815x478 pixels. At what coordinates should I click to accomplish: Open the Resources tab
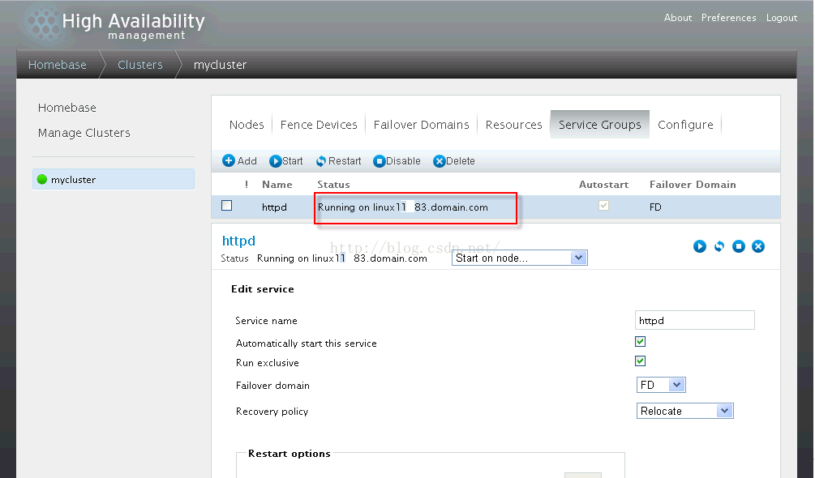point(513,125)
